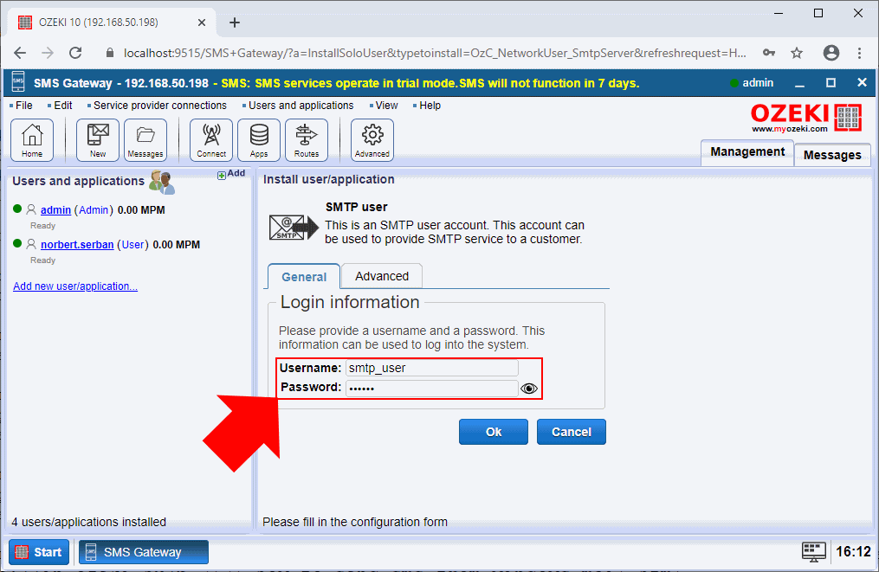Open the Messages folder toolbar icon
Viewport: 879px width, 572px height.
coord(145,140)
